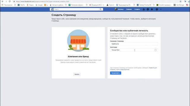Image resolution: width=190 pixels, height=106 pixels.
Task: Open the Apps grid bookmark icon
Action: coord(2,5)
